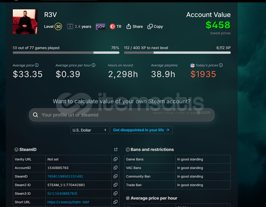Click the $33.35 average price value
This screenshot has width=266, height=207.
(x=27, y=74)
